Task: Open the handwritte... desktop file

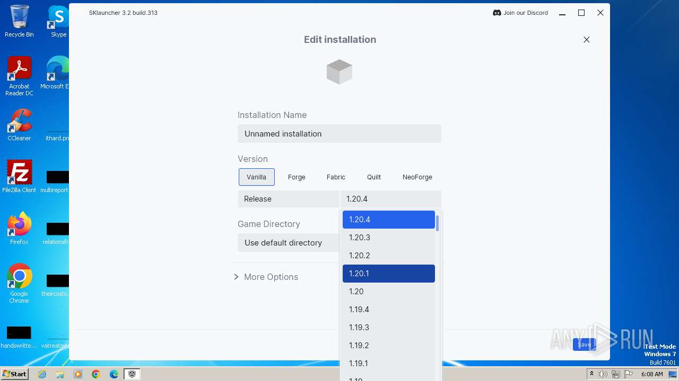Action: 19,337
